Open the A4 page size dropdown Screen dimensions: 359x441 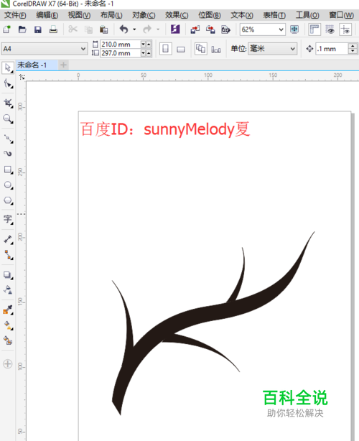45,49
